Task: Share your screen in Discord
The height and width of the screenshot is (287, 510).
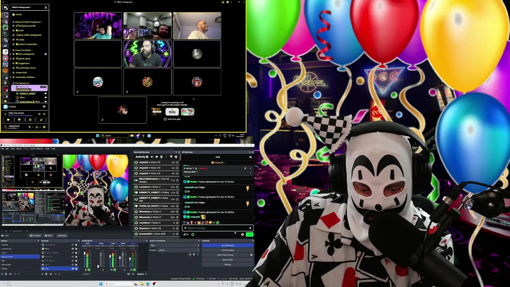Action: (19, 120)
